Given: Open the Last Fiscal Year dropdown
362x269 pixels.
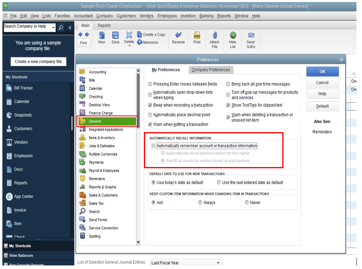Looking at the screenshot, I should [x=218, y=263].
